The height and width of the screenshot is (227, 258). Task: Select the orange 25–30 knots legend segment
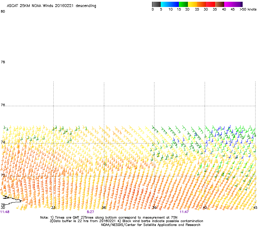click(202, 4)
